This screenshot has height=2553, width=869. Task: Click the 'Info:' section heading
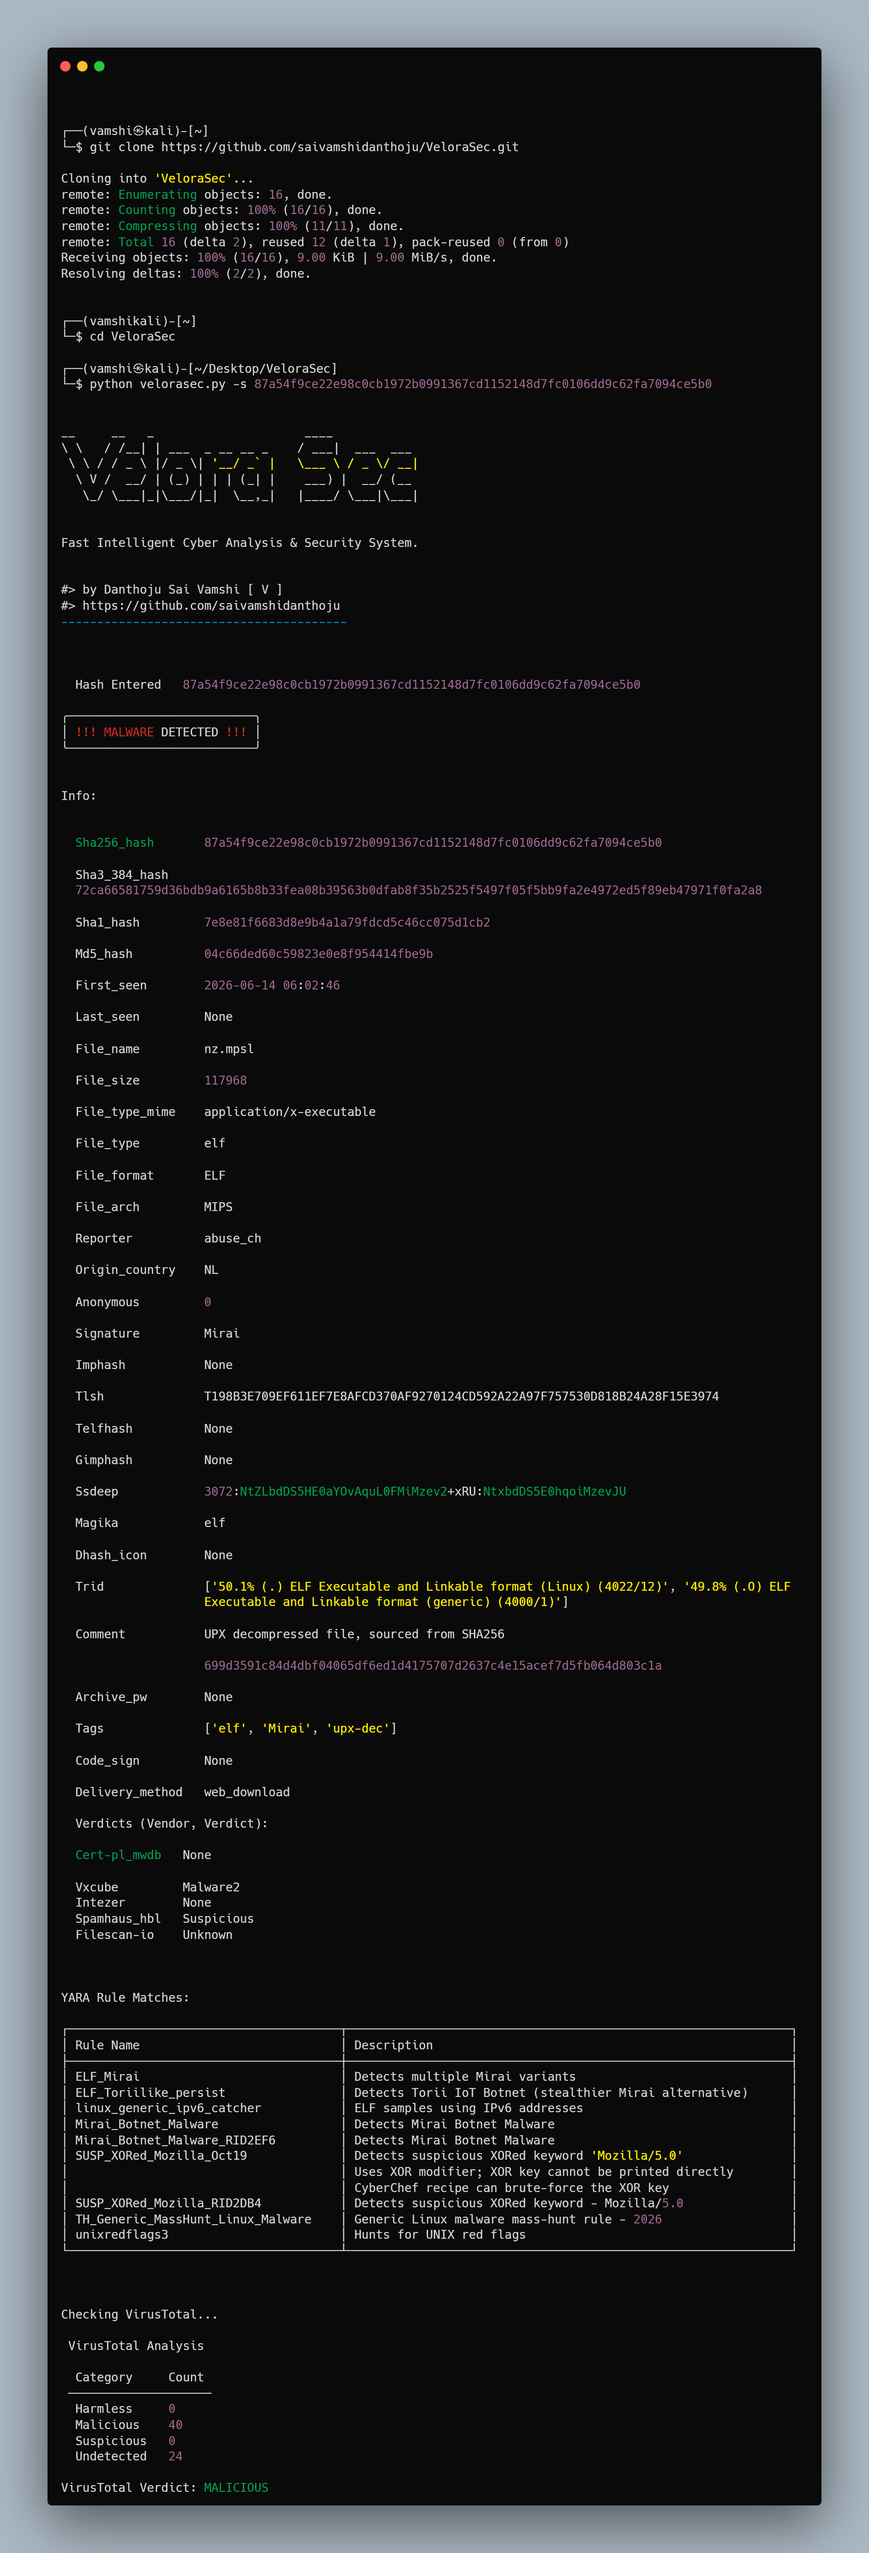(x=79, y=796)
